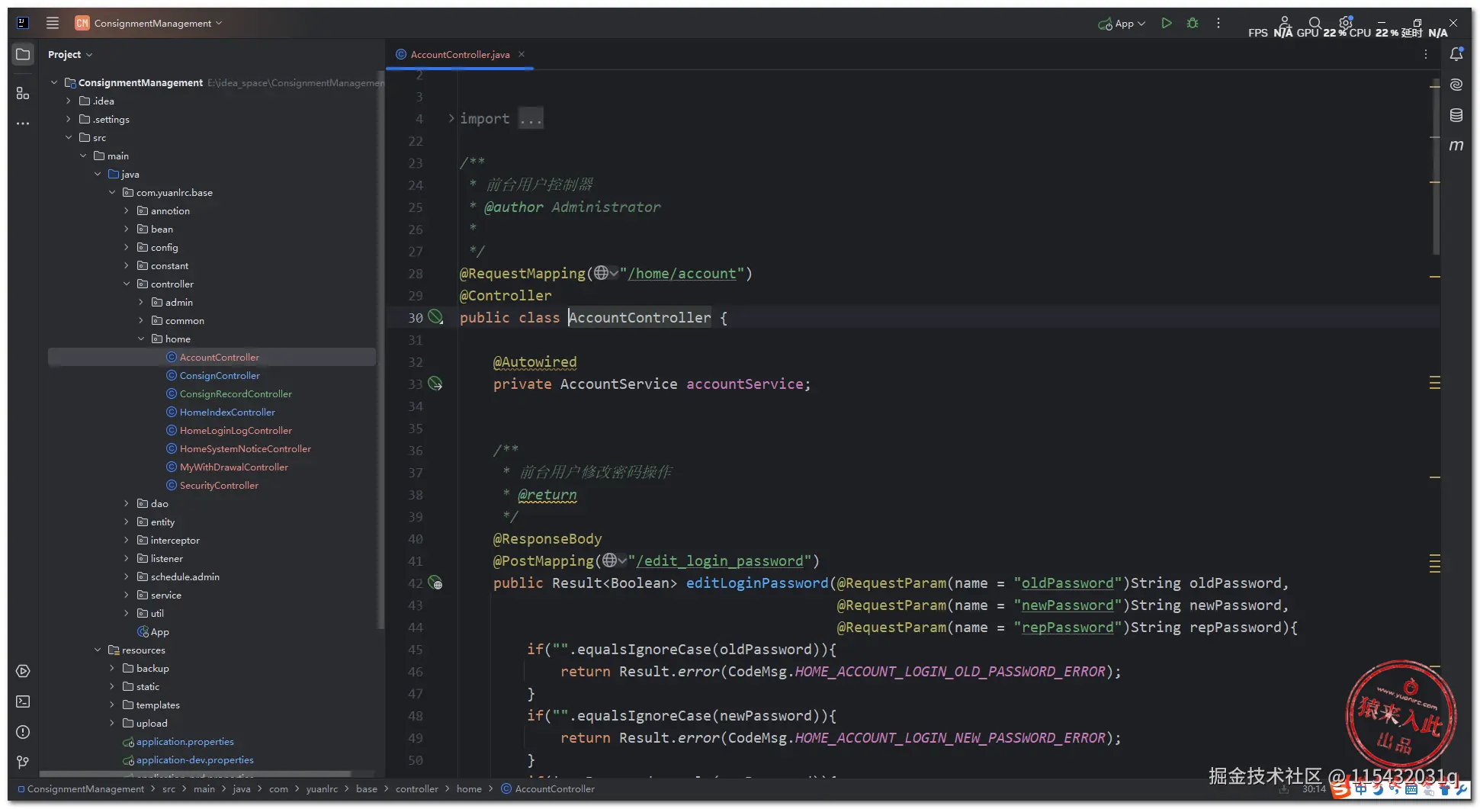
Task: Open the Database tool window
Action: click(x=1456, y=115)
